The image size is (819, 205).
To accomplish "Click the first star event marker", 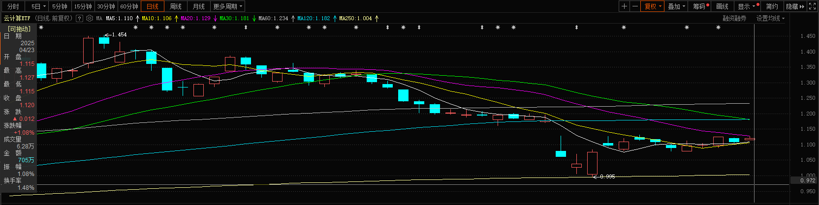I will pos(41,28).
